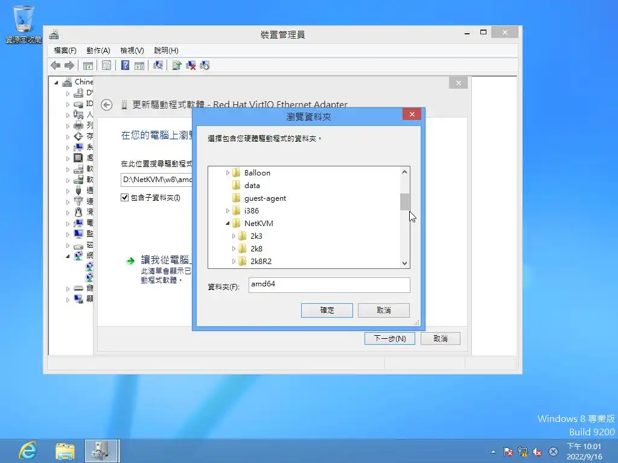This screenshot has width=618, height=463.
Task: Open the Recycle Bin desktop icon
Action: [x=24, y=24]
